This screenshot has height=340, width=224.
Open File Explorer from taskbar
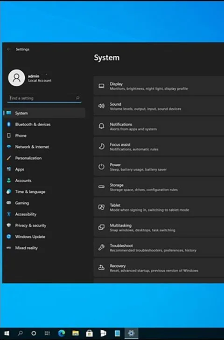click(x=76, y=333)
